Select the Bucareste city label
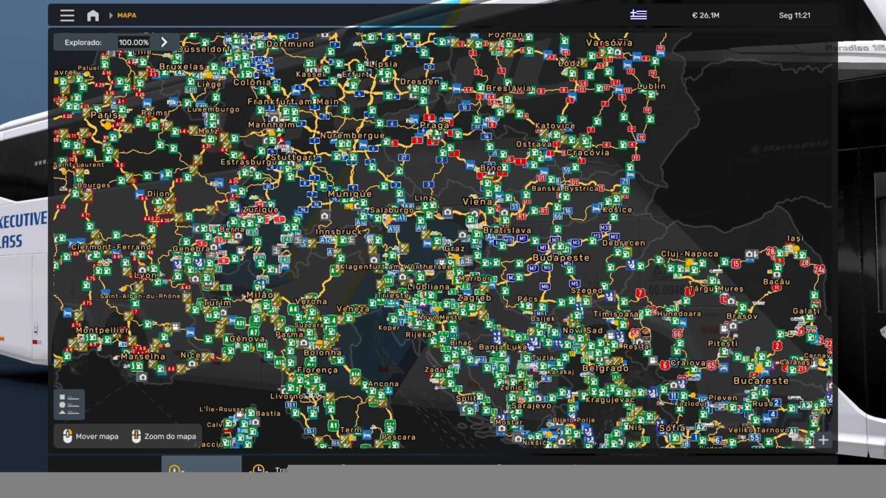This screenshot has height=498, width=886. [x=760, y=381]
